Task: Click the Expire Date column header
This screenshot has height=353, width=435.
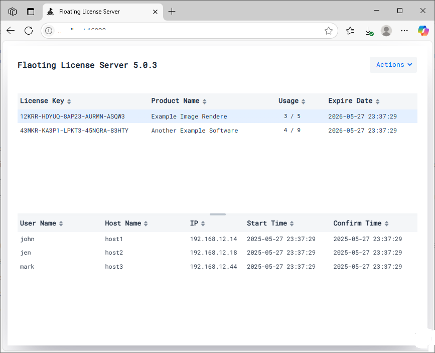Action: click(x=350, y=101)
